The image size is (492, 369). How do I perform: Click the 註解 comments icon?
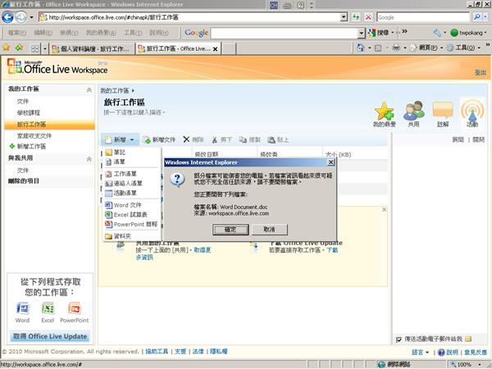443,114
